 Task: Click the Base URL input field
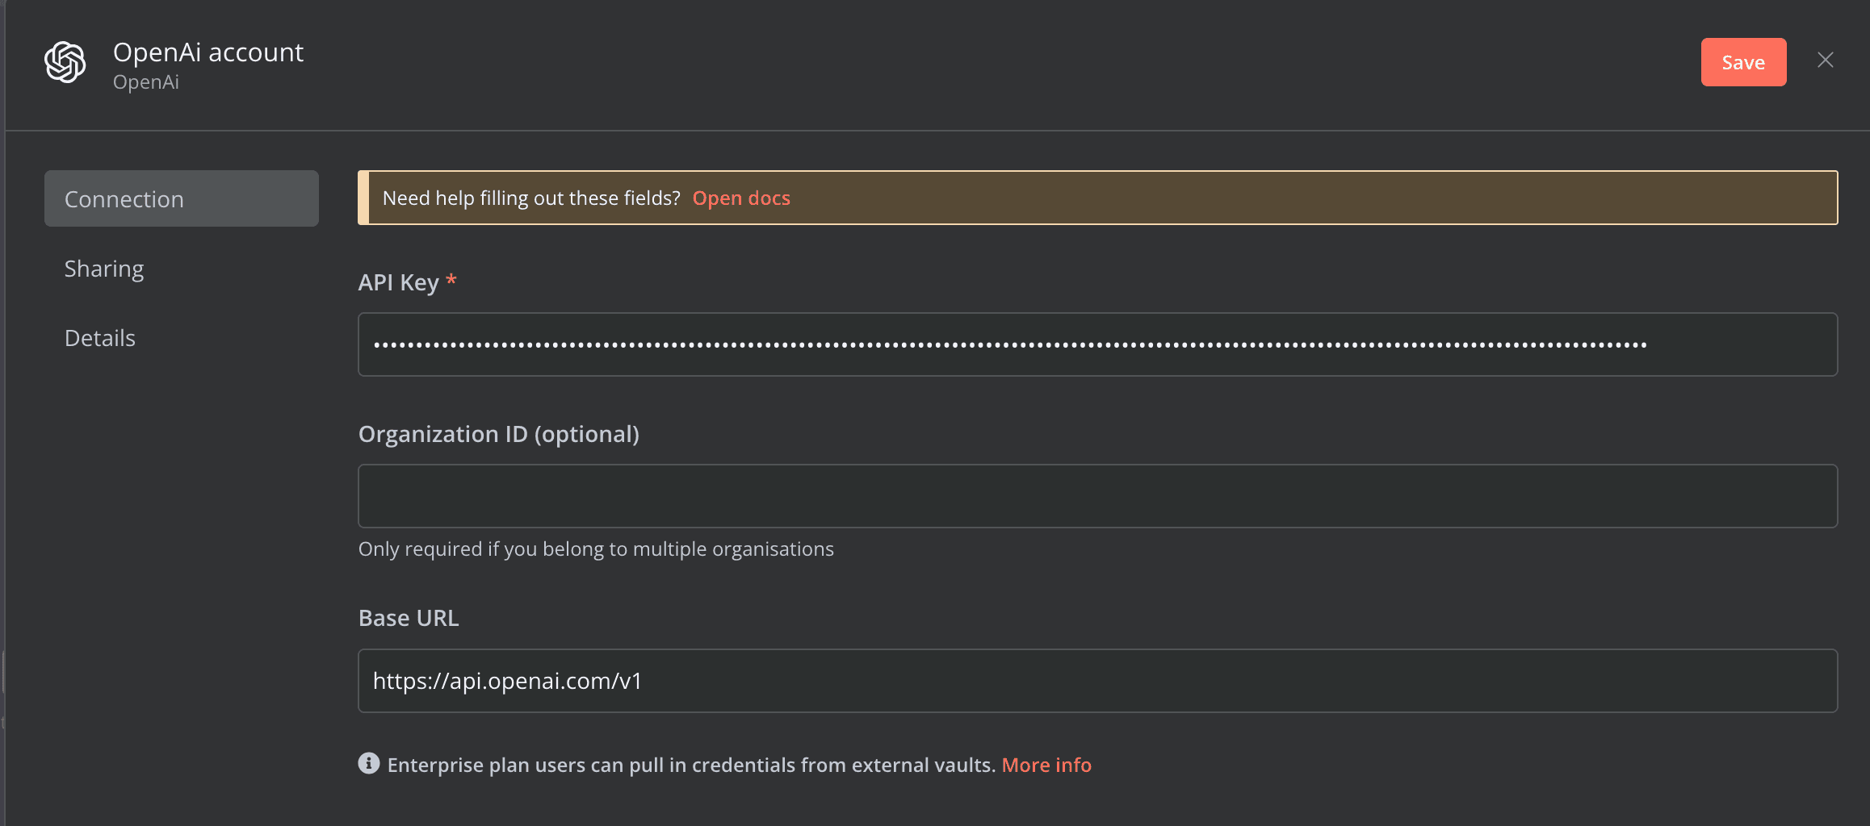(x=1098, y=681)
